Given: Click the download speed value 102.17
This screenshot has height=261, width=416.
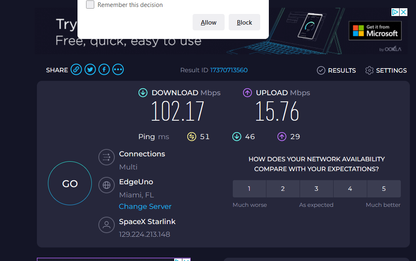Looking at the screenshot, I should click(177, 111).
